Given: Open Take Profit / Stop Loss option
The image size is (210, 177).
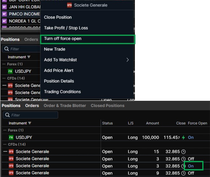Looking at the screenshot, I should [x=66, y=28].
